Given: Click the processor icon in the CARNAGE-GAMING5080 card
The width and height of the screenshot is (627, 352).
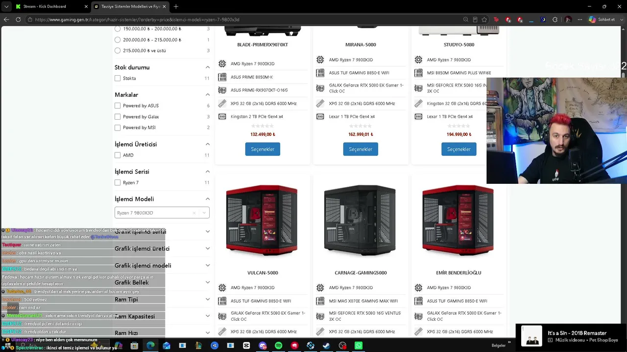Looking at the screenshot, I should point(320,287).
